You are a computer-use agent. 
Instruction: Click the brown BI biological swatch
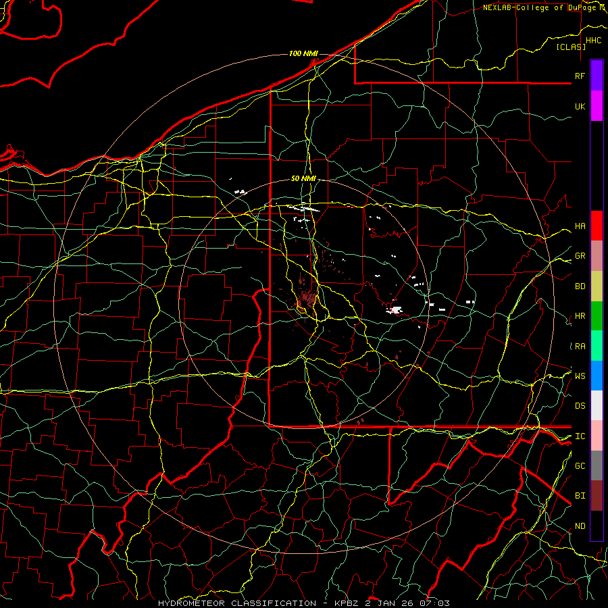pos(597,496)
